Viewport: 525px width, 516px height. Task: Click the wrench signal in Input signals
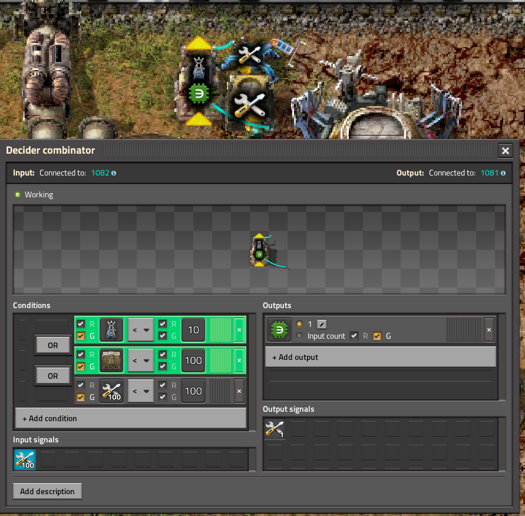[25, 460]
